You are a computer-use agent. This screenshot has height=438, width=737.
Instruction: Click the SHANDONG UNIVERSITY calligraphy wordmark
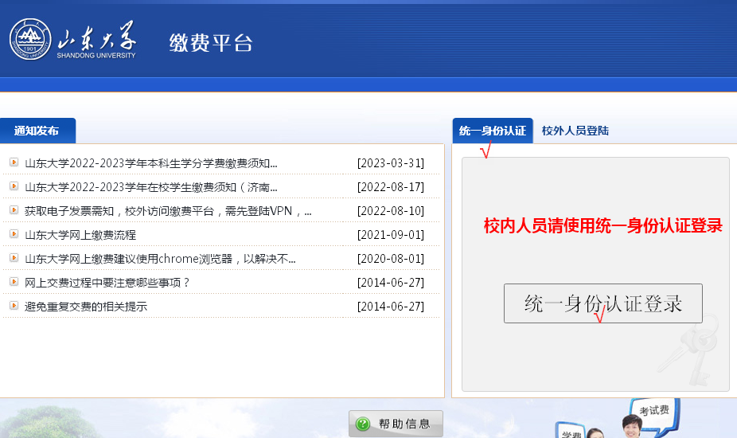(x=96, y=40)
